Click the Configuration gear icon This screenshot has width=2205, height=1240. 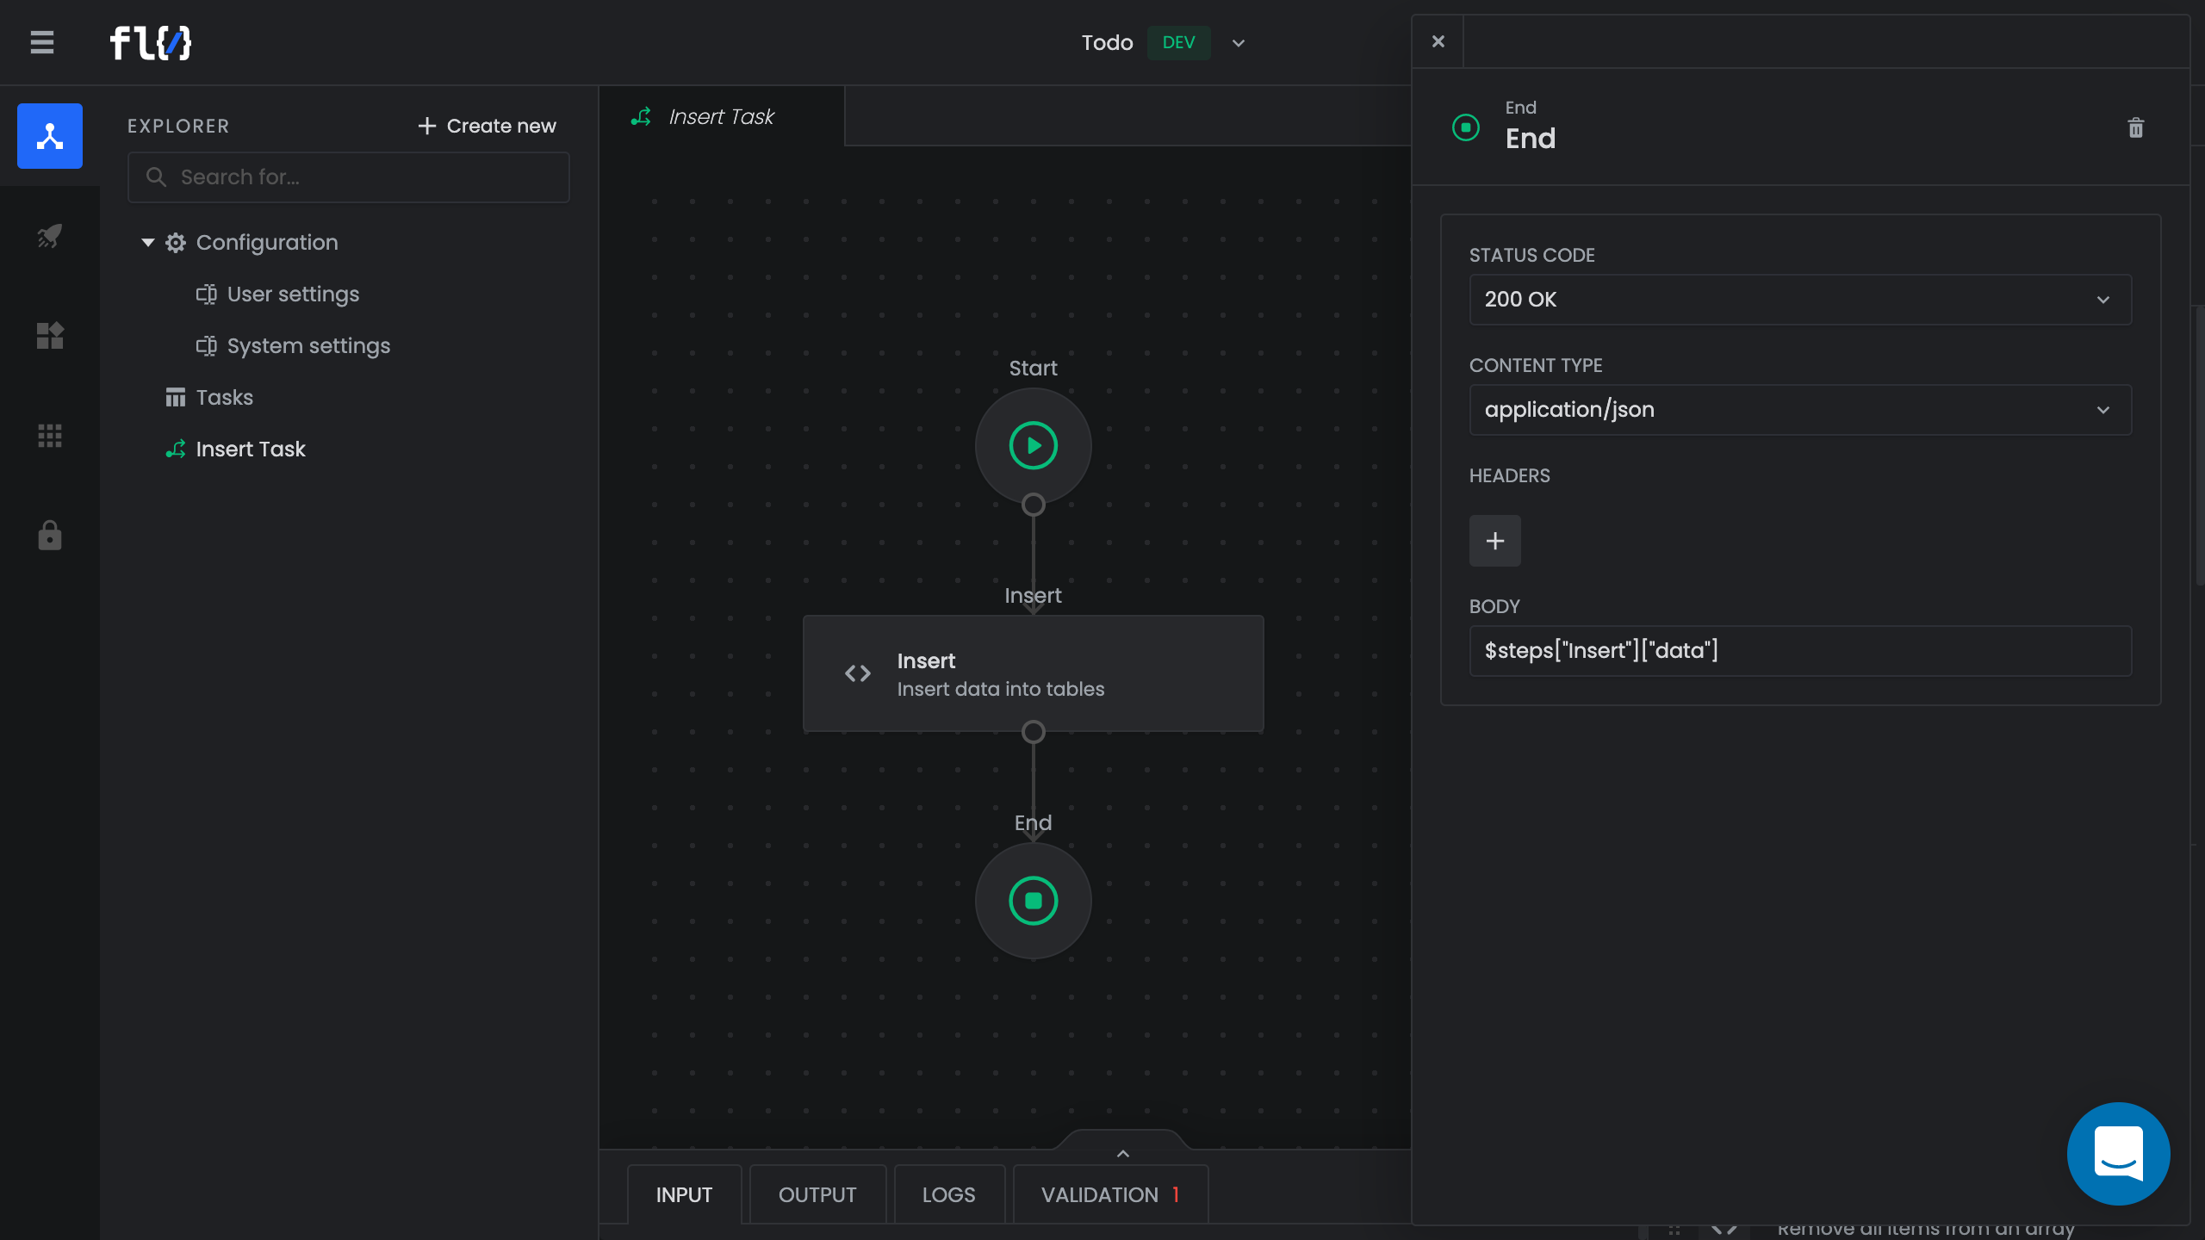[176, 243]
